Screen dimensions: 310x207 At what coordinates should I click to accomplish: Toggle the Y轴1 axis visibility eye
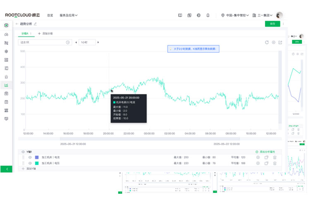[x=23, y=152]
